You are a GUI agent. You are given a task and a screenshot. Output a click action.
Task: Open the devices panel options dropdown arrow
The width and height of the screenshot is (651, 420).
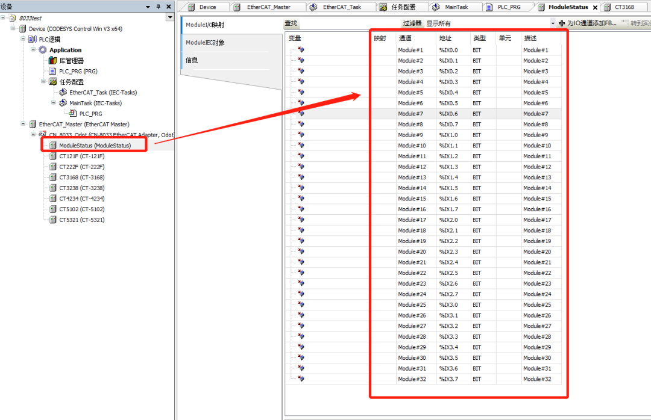tap(148, 7)
